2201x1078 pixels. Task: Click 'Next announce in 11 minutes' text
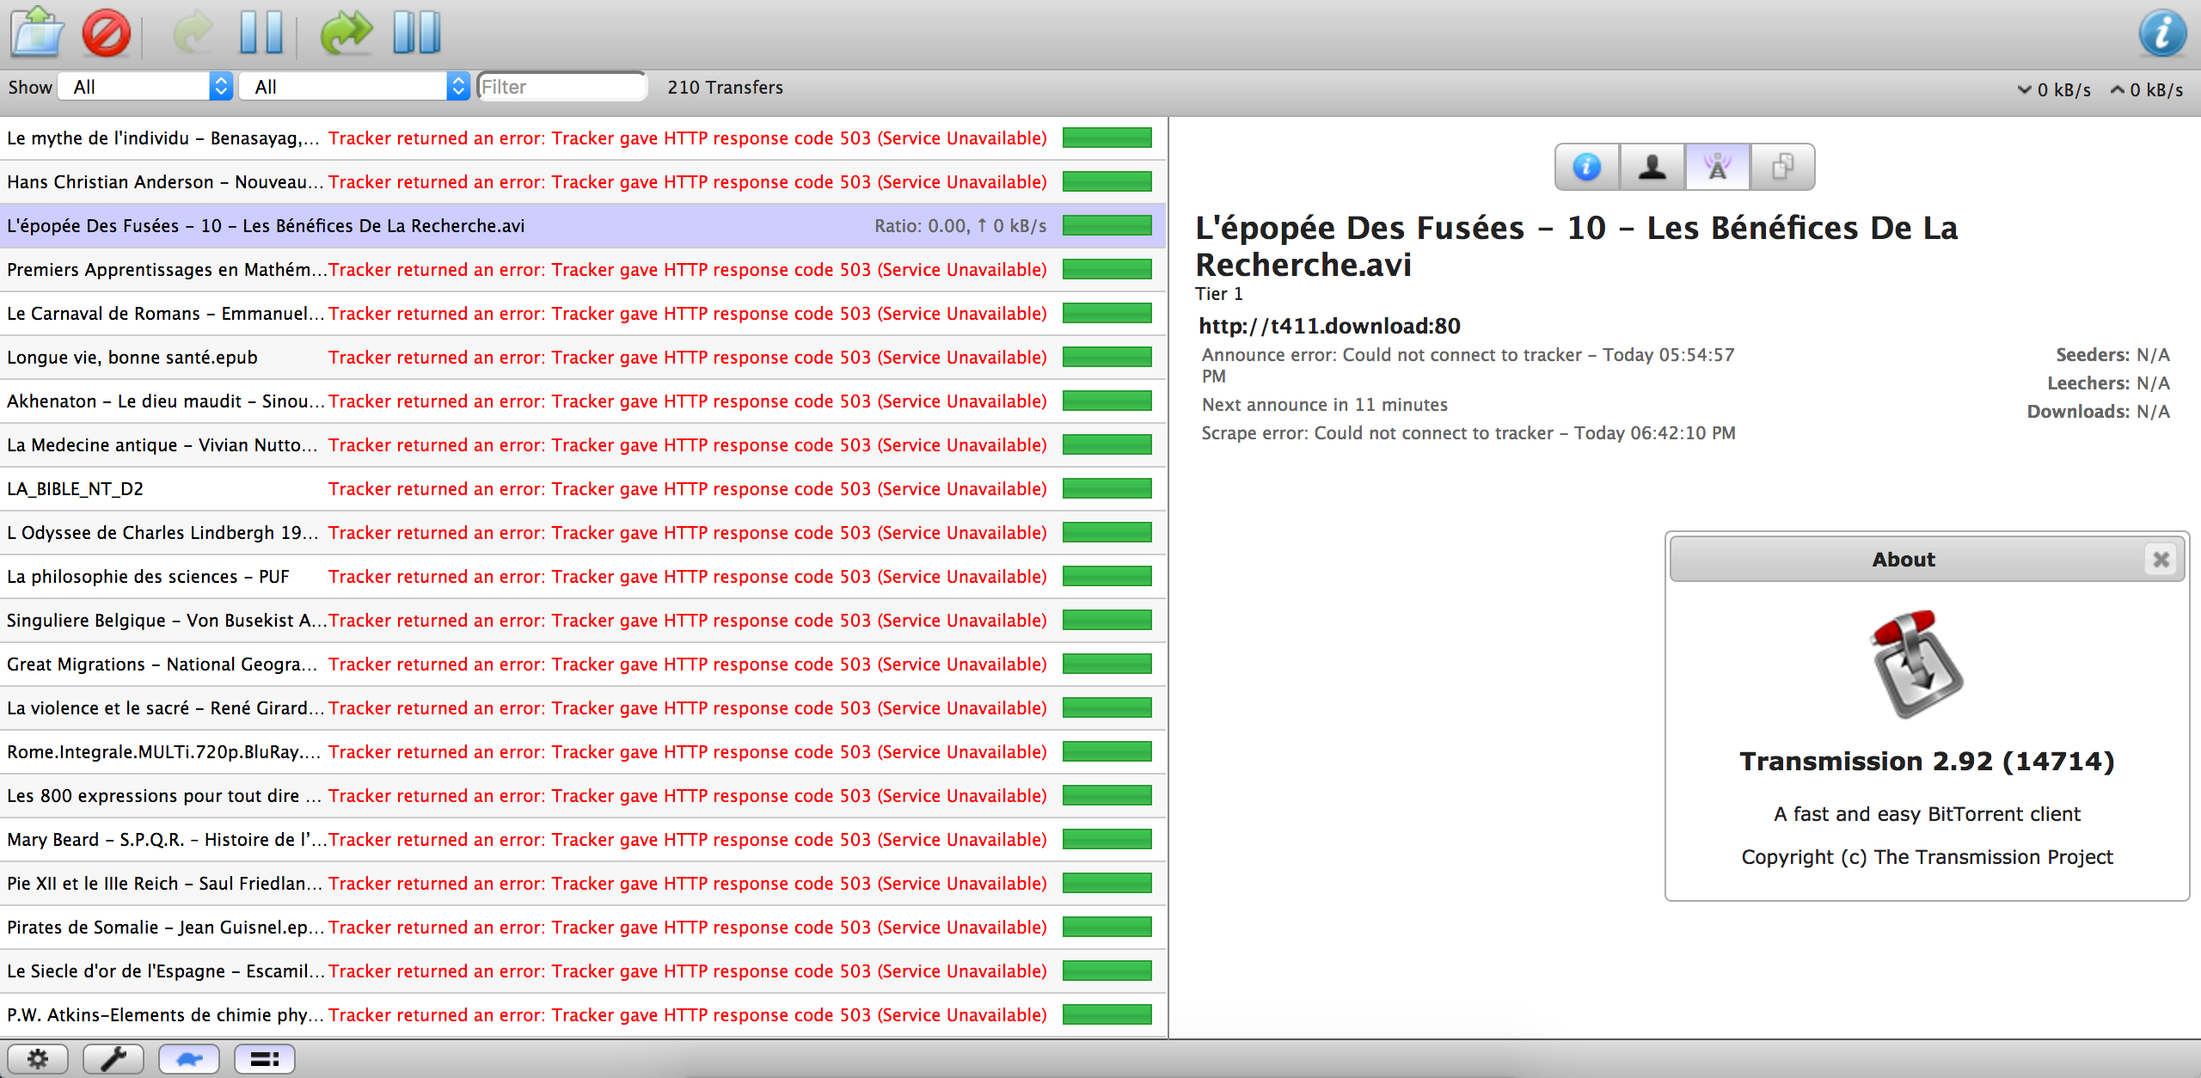[1325, 405]
